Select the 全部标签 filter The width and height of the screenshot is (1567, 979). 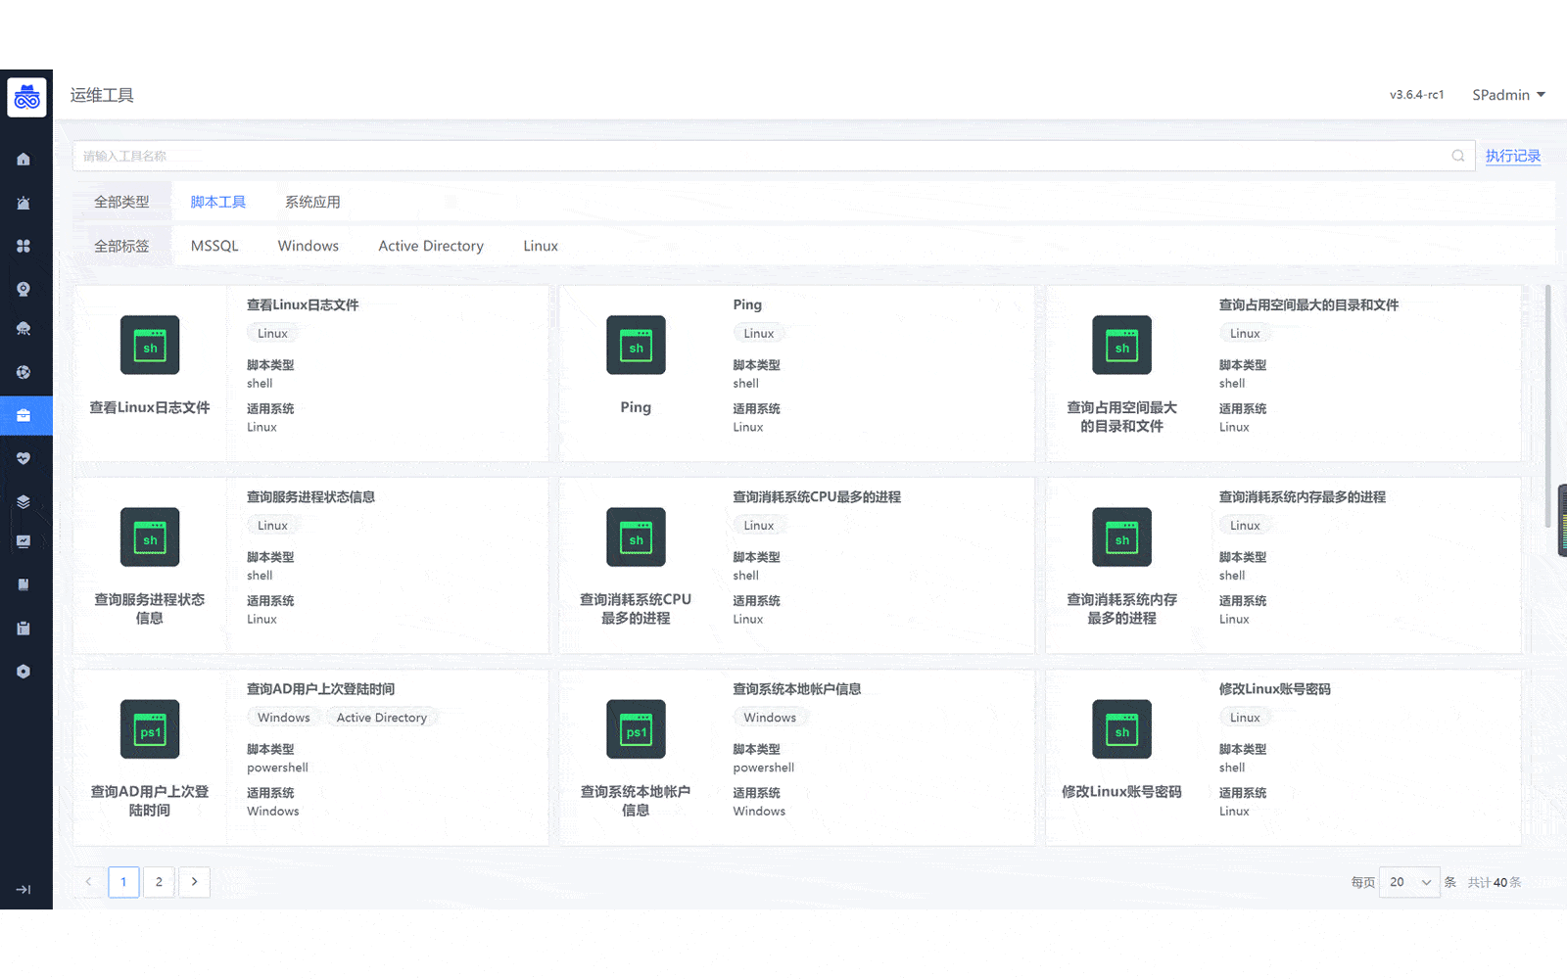point(121,246)
